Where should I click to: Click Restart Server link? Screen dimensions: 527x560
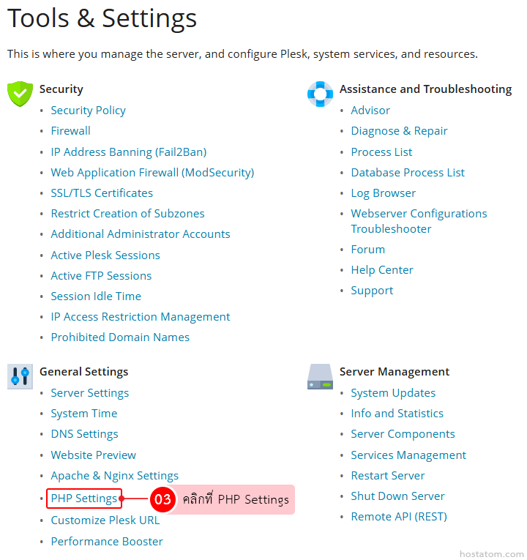(387, 476)
